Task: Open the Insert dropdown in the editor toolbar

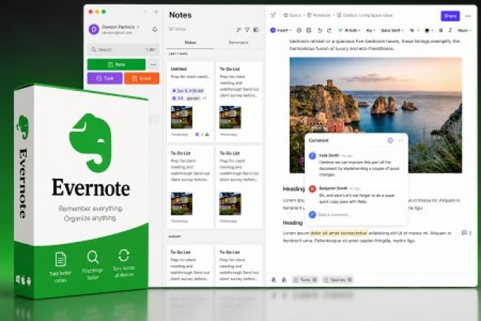Action: coord(280,30)
